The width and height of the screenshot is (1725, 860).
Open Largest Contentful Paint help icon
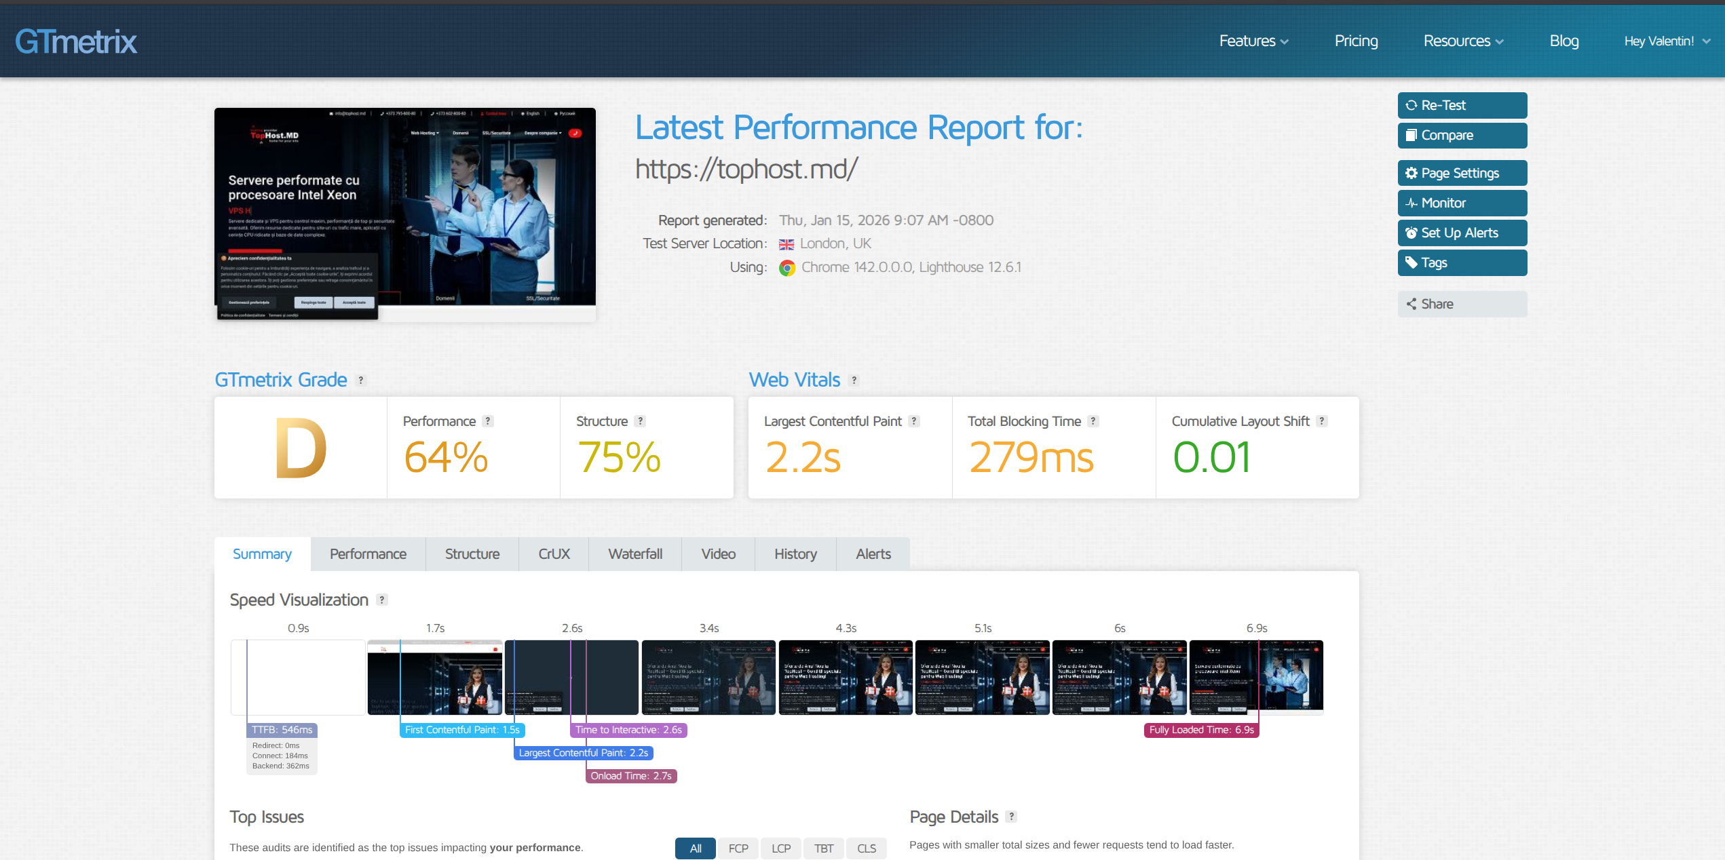914,421
